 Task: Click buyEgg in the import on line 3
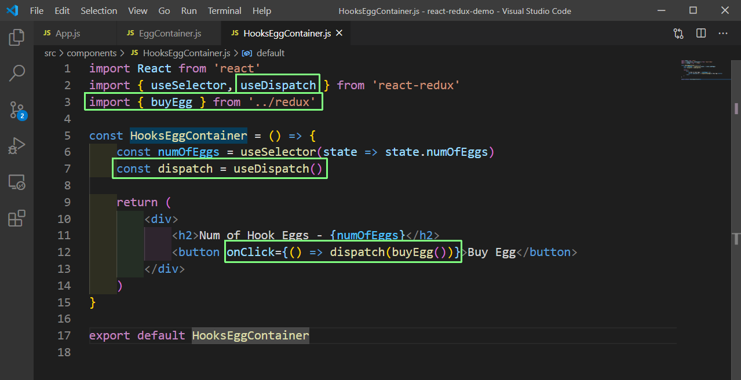(171, 102)
